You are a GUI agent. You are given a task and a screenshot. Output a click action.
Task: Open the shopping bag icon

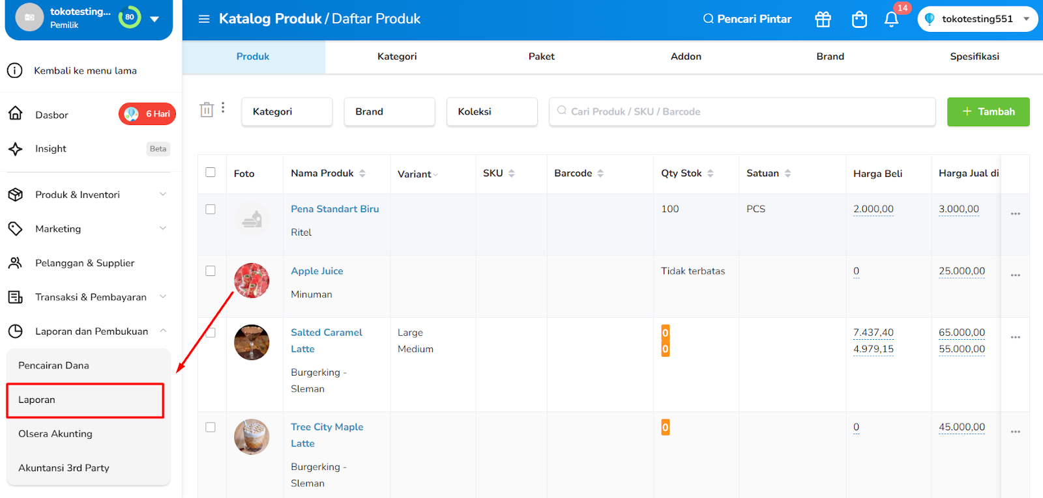tap(859, 20)
